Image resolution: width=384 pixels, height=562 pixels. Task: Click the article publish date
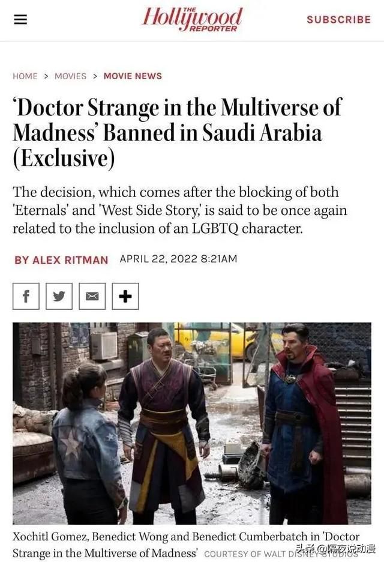pos(178,259)
